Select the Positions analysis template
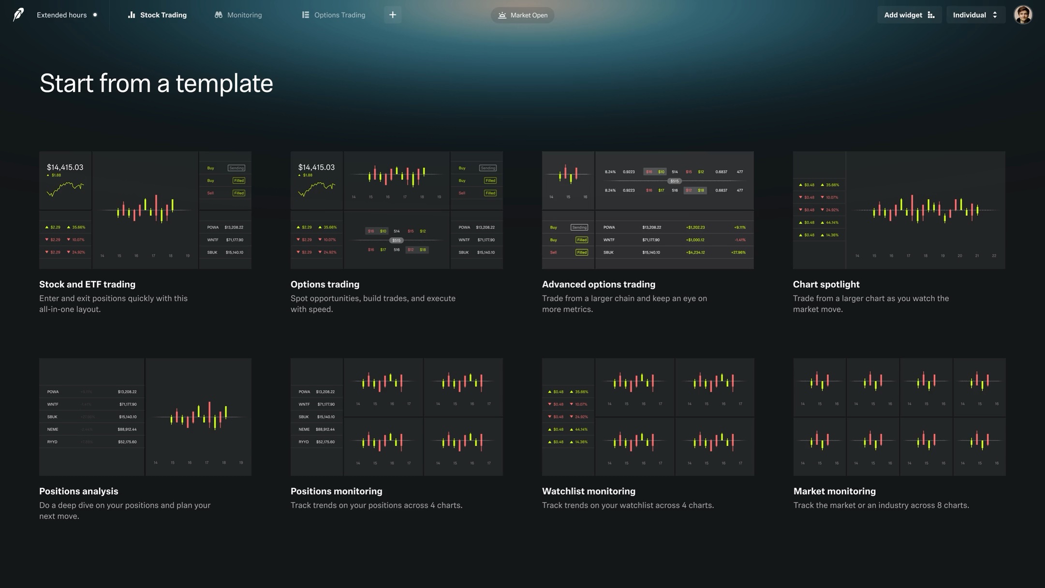This screenshot has height=588, width=1045. [x=146, y=417]
